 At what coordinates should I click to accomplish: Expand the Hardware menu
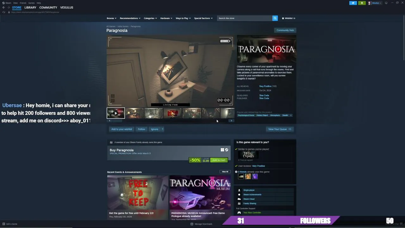pyautogui.click(x=166, y=18)
